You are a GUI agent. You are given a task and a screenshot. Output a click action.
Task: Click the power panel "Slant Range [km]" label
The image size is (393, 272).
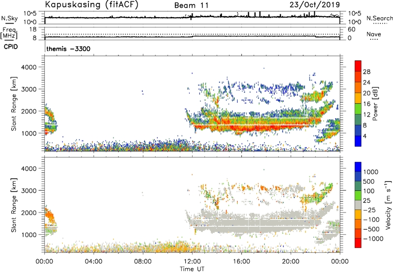pos(14,104)
